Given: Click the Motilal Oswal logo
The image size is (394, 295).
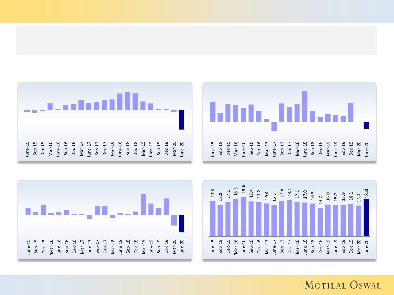Looking at the screenshot, I should pyautogui.click(x=343, y=285).
